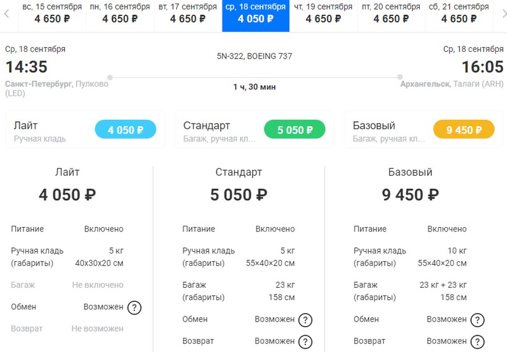507x352 pixels.
Task: Select date чт, 19 сентября
Action: click(323, 14)
